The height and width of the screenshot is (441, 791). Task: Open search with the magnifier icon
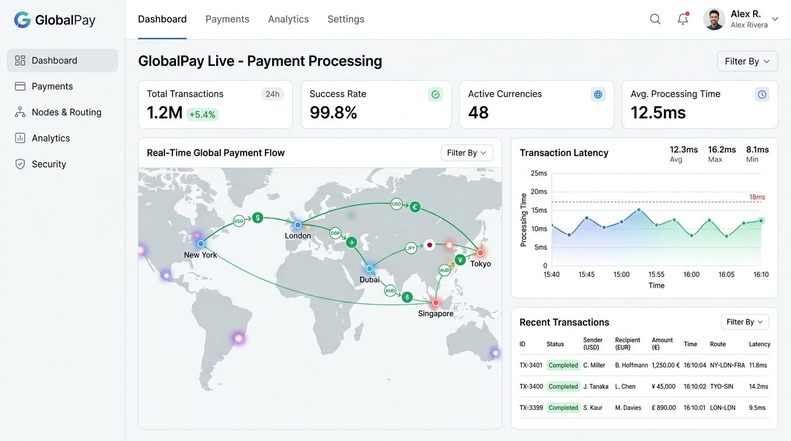pyautogui.click(x=655, y=19)
